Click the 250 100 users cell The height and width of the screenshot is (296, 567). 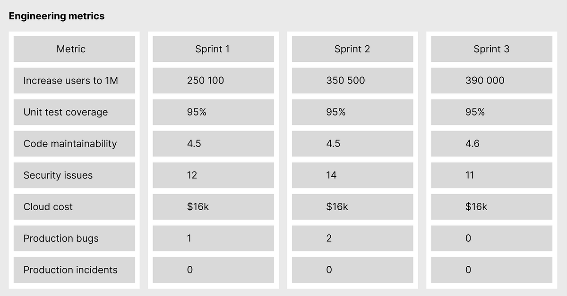coord(213,81)
